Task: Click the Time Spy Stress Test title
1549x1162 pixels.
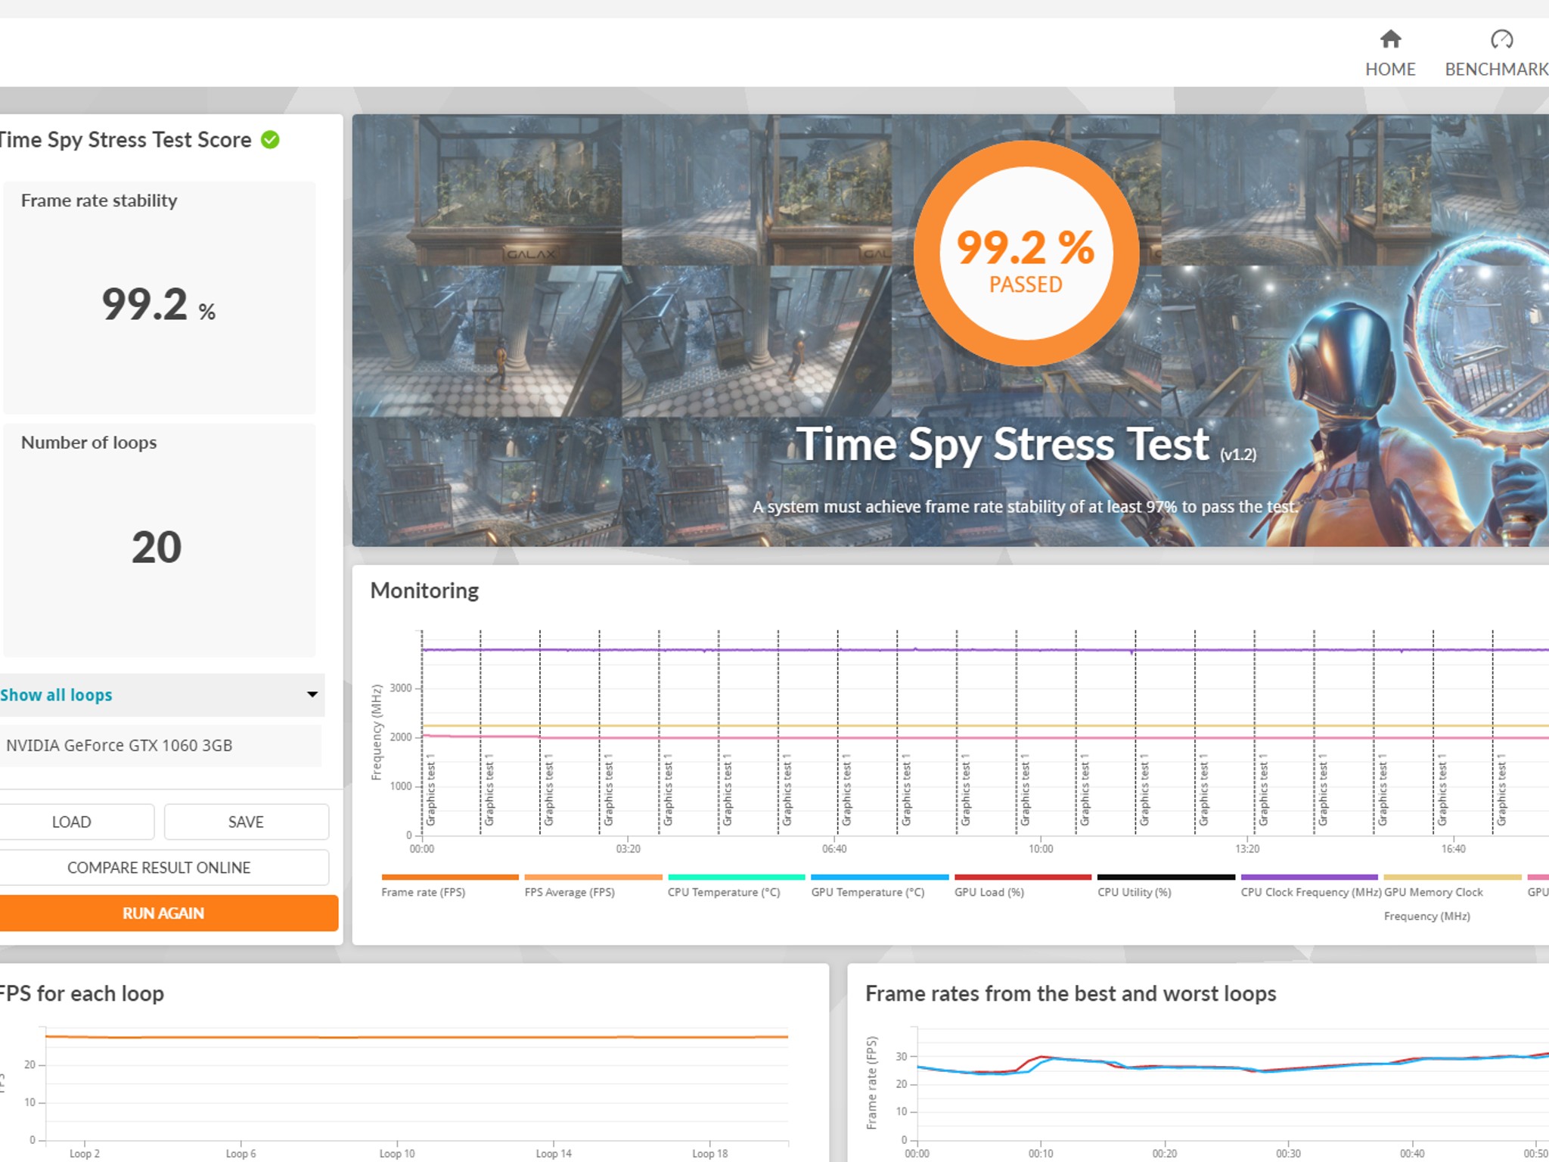Action: click(1002, 445)
